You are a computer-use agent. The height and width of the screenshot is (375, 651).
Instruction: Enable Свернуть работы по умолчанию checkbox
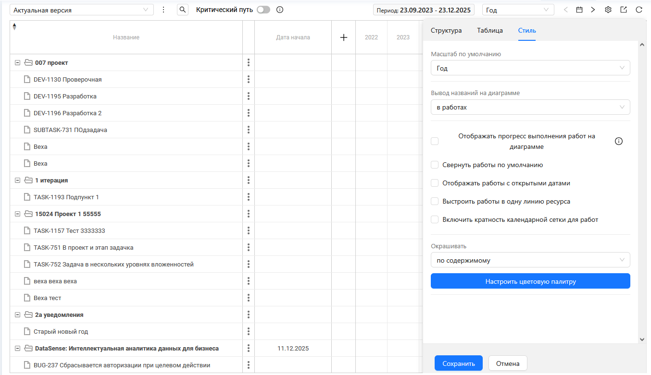point(435,165)
